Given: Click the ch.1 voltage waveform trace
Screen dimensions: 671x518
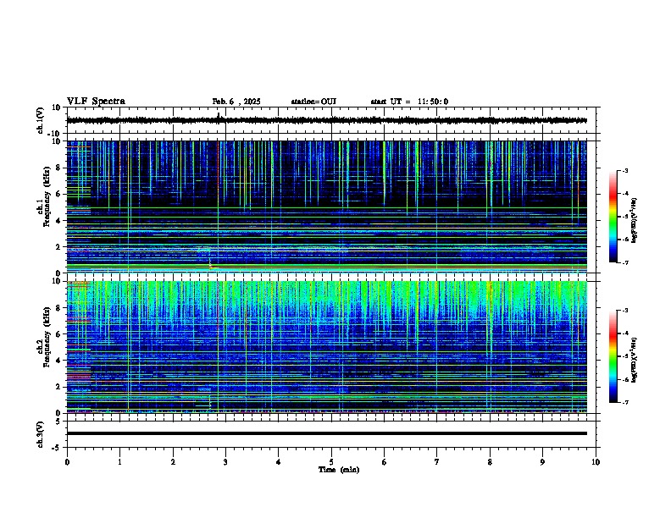Looking at the screenshot, I should pos(327,120).
